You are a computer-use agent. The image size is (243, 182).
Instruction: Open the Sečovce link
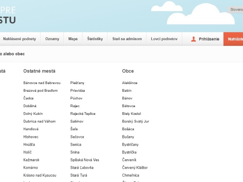coord(77,137)
